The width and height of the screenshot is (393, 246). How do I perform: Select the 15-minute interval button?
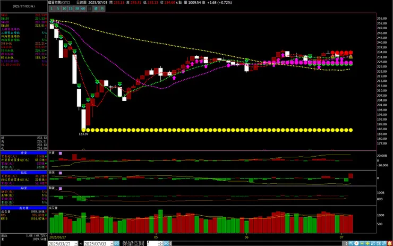(x=71, y=9)
